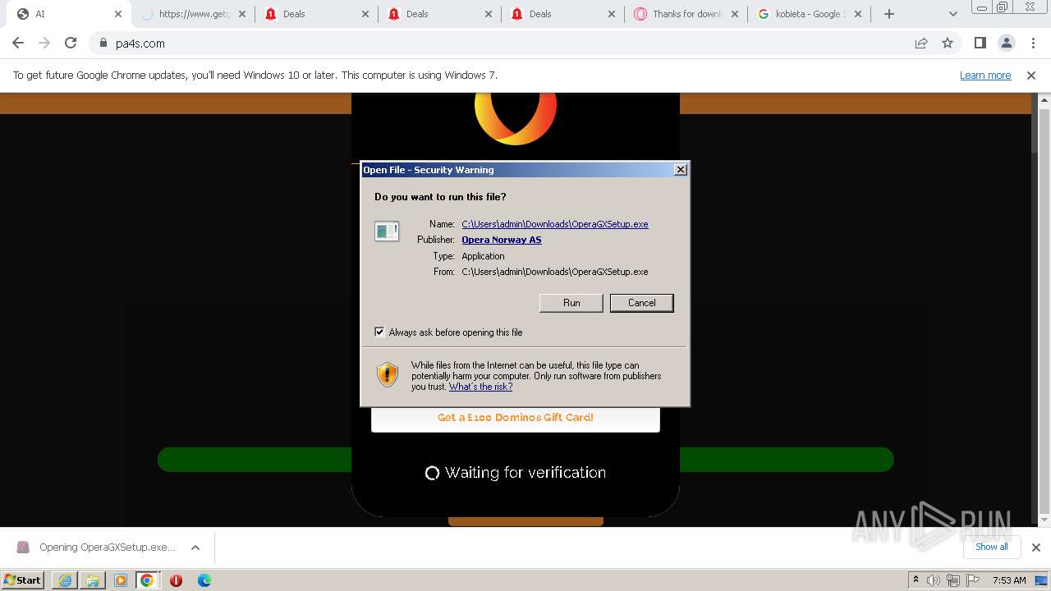1051x591 pixels.
Task: Open the Chrome three-dot menu
Action: point(1033,44)
